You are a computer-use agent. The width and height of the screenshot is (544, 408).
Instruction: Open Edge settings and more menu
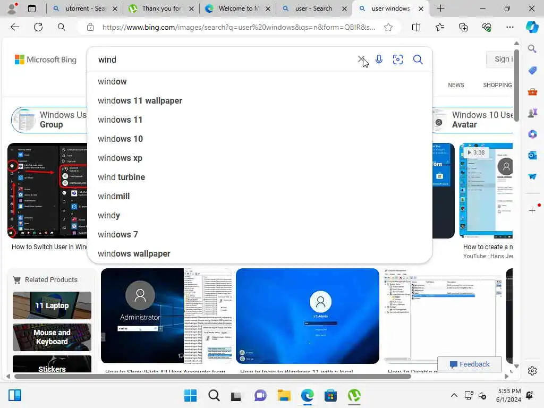point(509,27)
